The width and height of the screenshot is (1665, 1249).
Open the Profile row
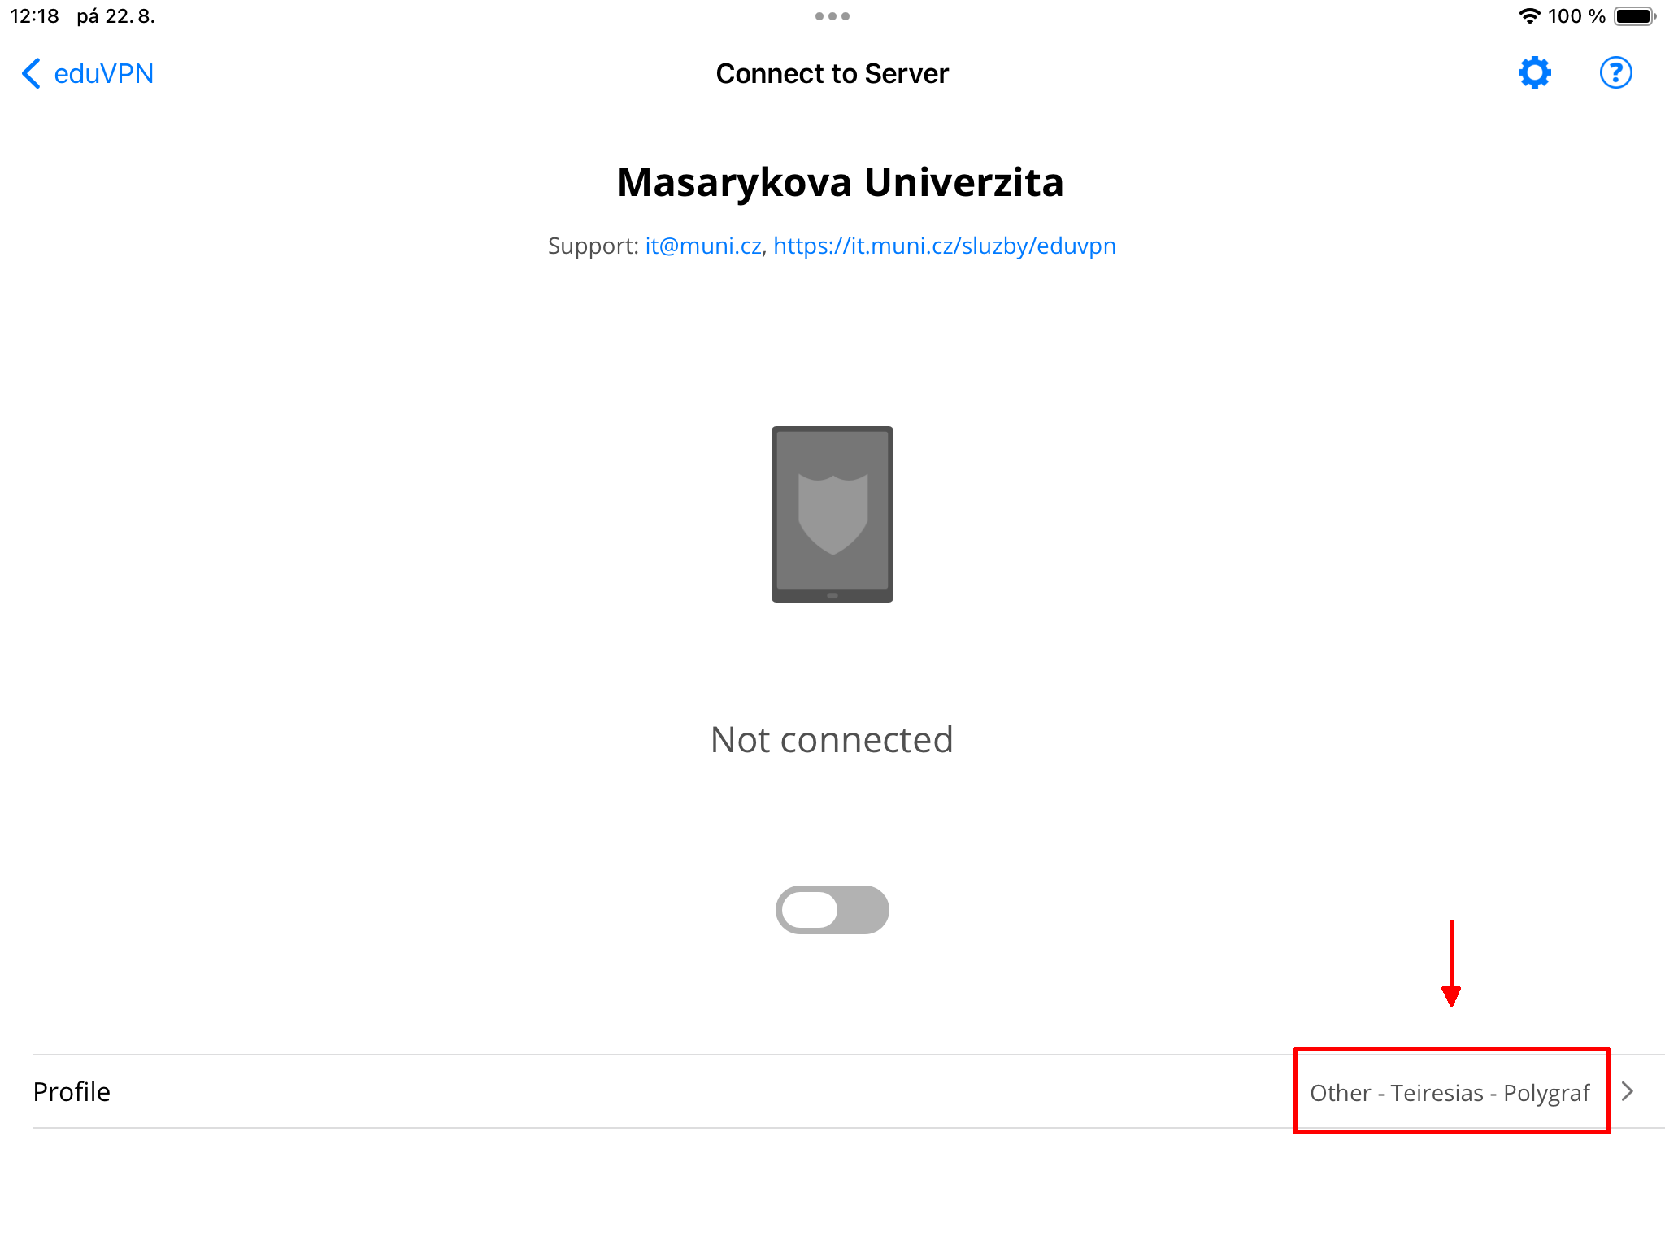(72, 1091)
